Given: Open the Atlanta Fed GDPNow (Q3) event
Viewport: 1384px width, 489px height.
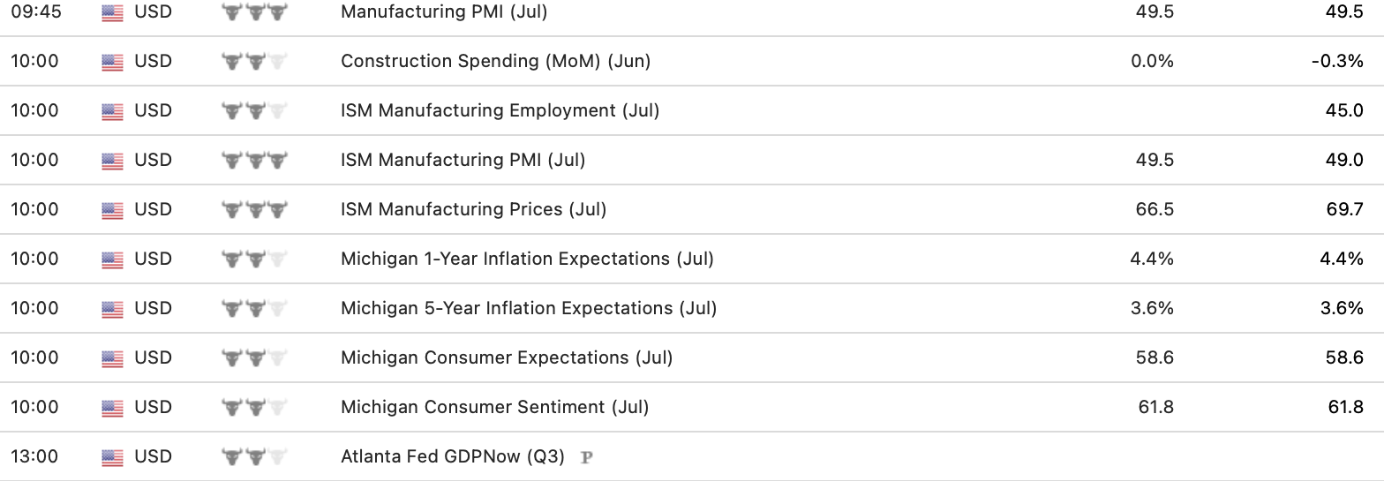Looking at the screenshot, I should click(455, 456).
